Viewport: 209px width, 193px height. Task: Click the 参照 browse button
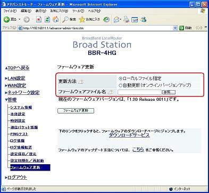click(169, 92)
